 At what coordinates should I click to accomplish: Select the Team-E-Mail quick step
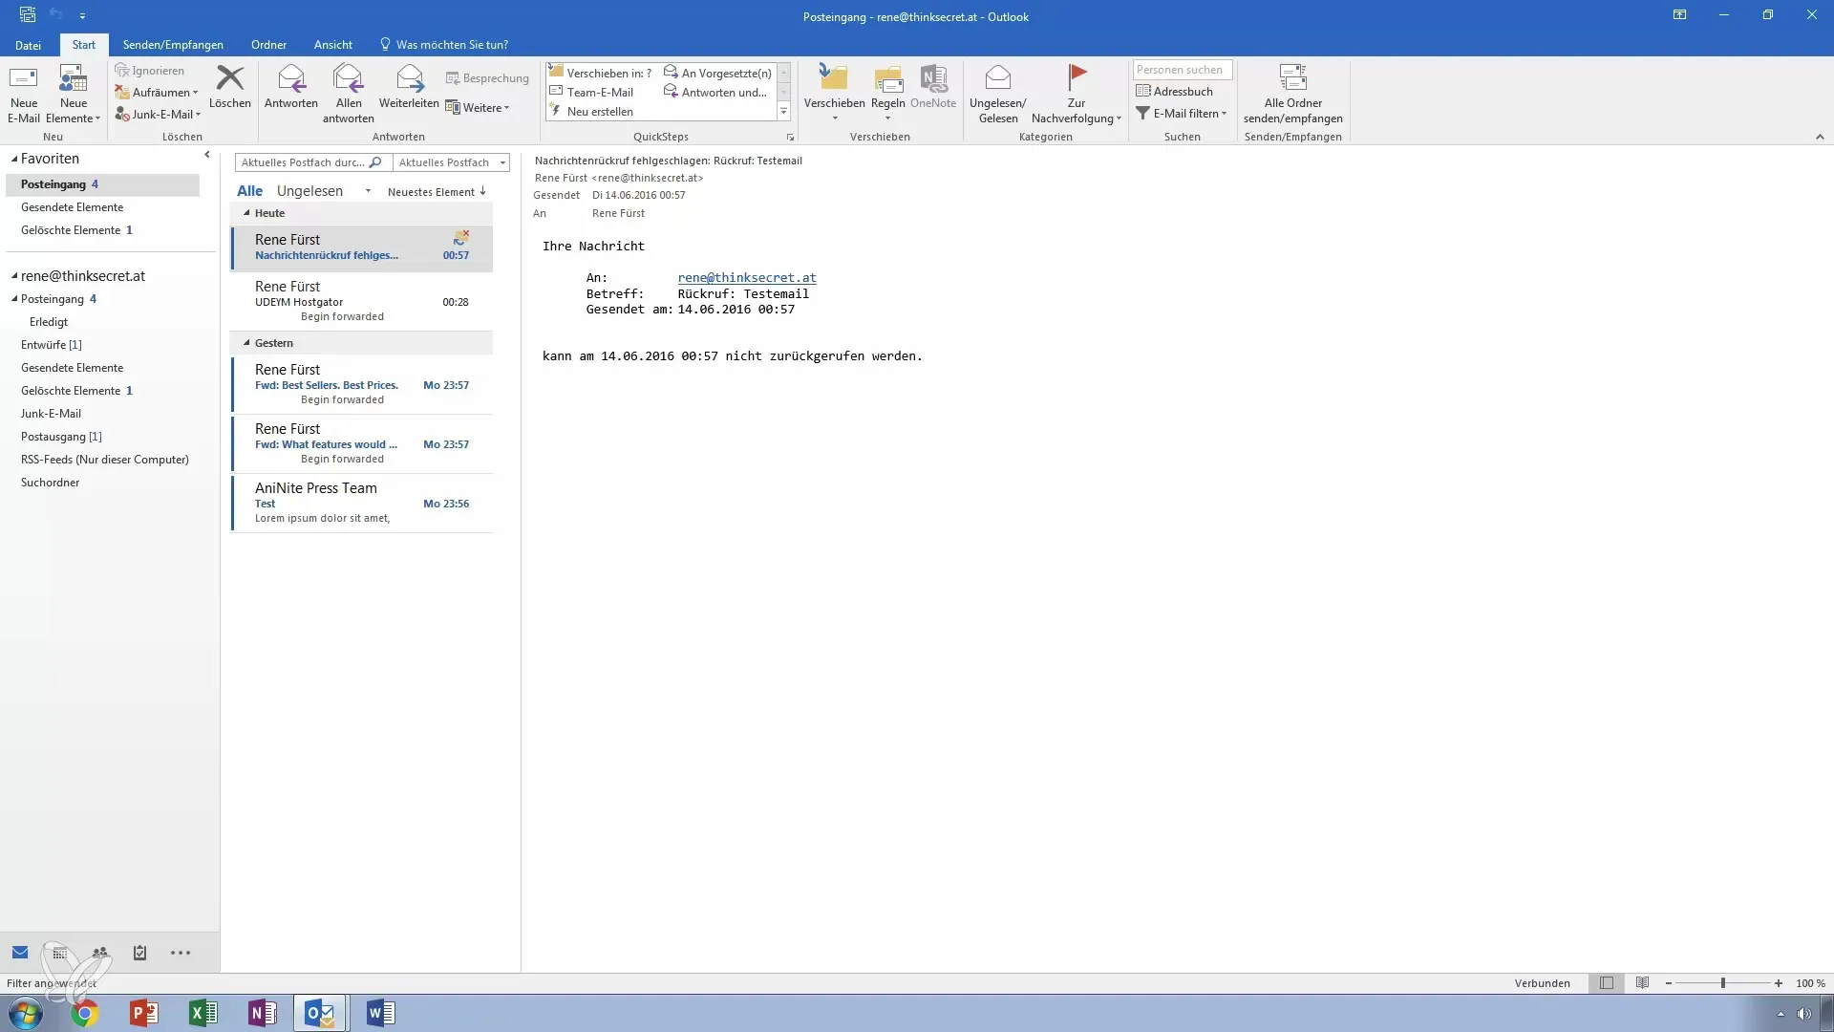tap(592, 92)
